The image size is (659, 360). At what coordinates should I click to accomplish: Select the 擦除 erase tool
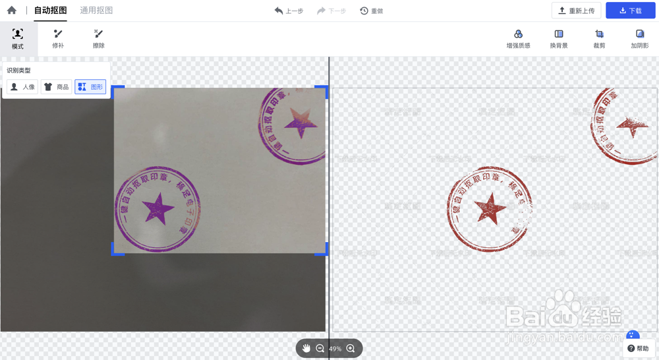point(98,39)
